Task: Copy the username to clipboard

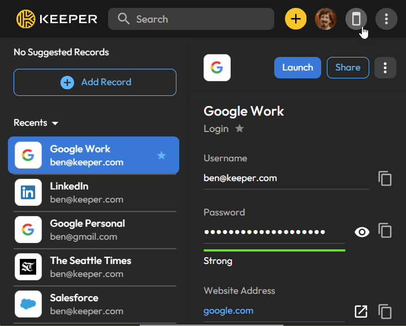Action: pos(385,179)
